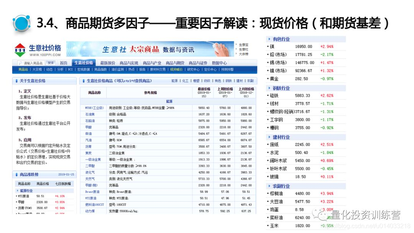
Task: Select the 生意社价格 tab
Action: [x=84, y=62]
